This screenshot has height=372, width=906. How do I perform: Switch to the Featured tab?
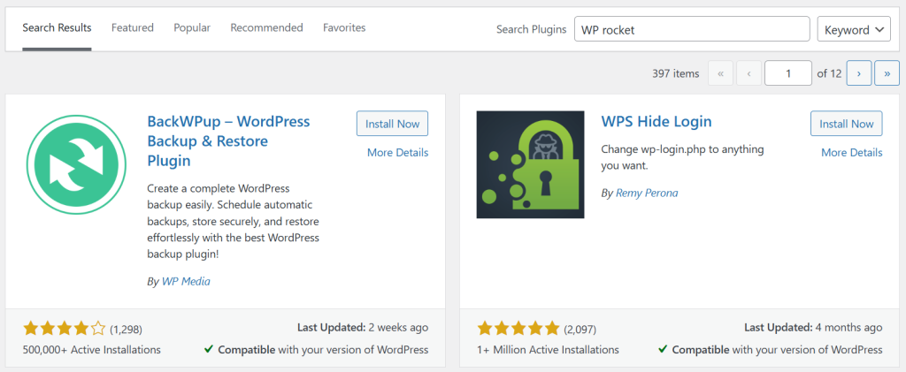[133, 28]
